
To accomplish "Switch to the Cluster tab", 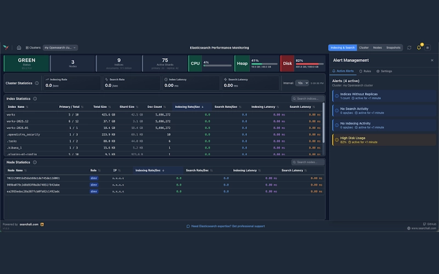I will pyautogui.click(x=364, y=48).
